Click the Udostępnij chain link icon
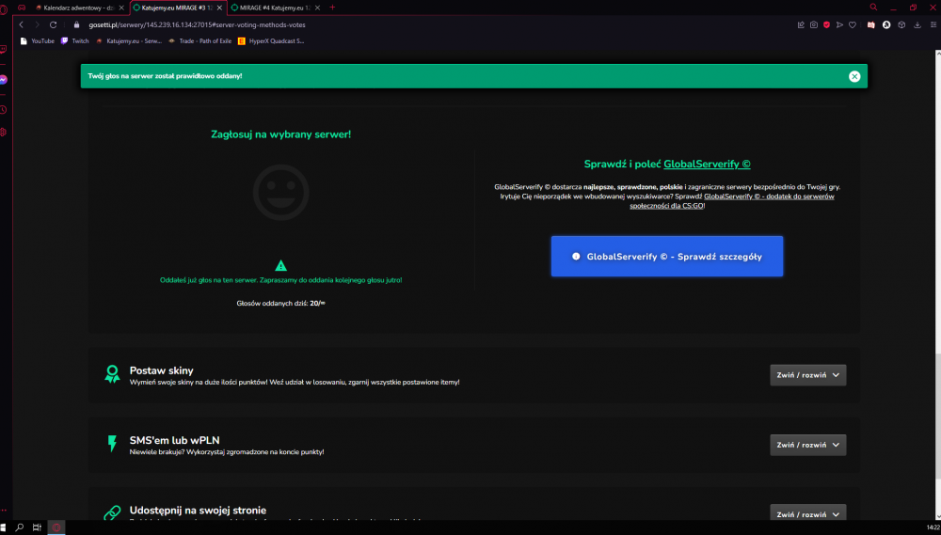941x535 pixels. coord(112,512)
